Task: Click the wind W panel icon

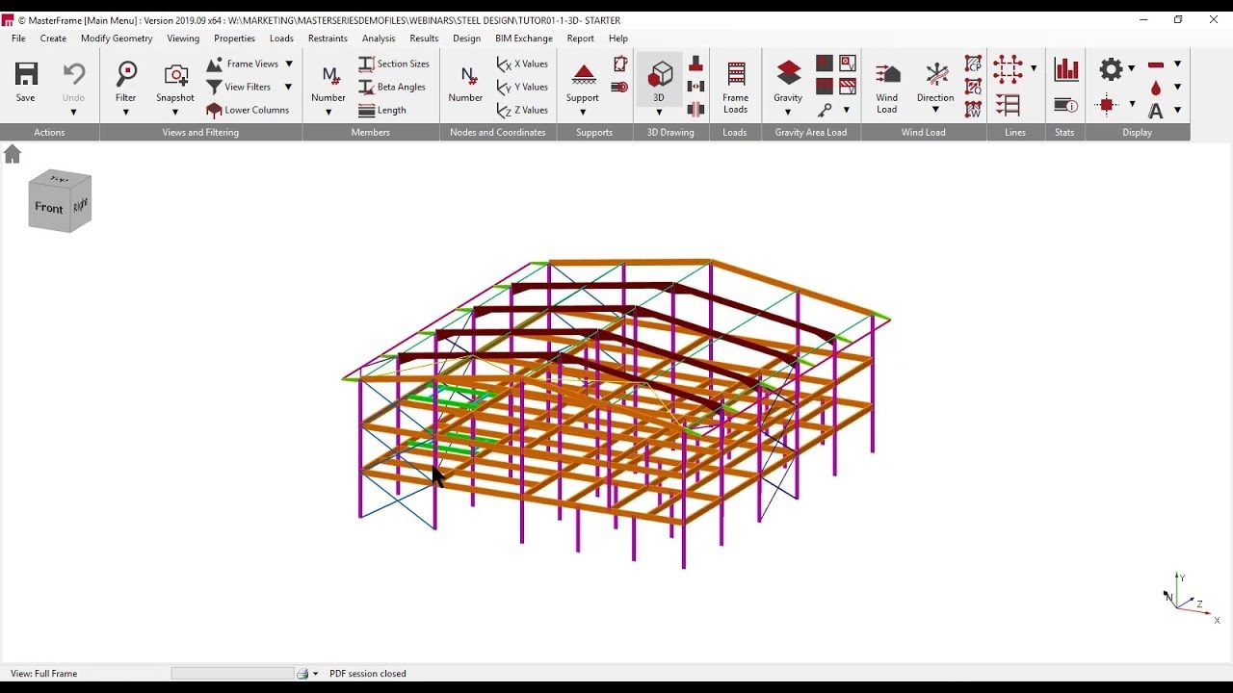Action: pyautogui.click(x=974, y=110)
